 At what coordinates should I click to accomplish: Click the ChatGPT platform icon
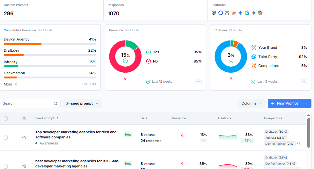pos(214,13)
